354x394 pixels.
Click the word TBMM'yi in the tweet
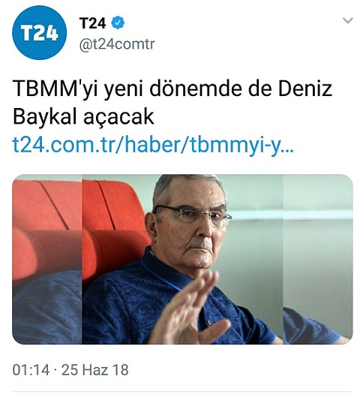[x=55, y=89]
